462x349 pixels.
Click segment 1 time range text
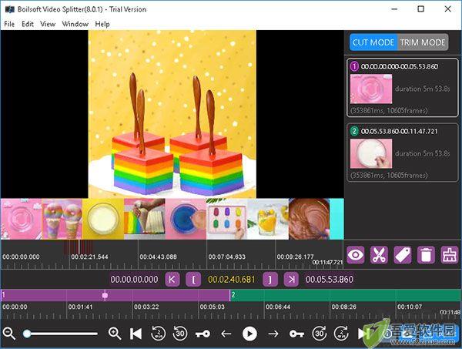[x=400, y=66]
